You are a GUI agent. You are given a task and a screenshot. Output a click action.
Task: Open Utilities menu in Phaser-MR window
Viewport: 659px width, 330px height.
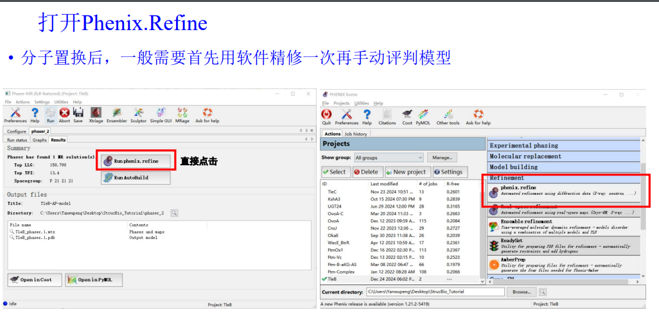61,102
